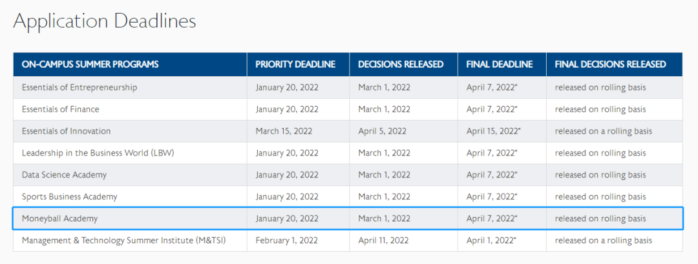The width and height of the screenshot is (698, 264).
Task: Click the Decisions Released column header
Action: tap(401, 65)
